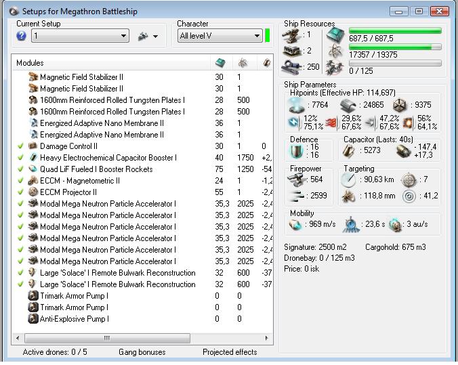Click the EM resistance icon beside 12%
Screen dimensions: 458x365
(293, 123)
